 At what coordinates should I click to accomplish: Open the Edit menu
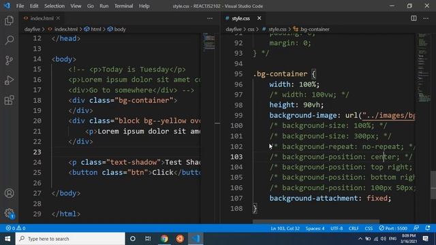tap(34, 6)
